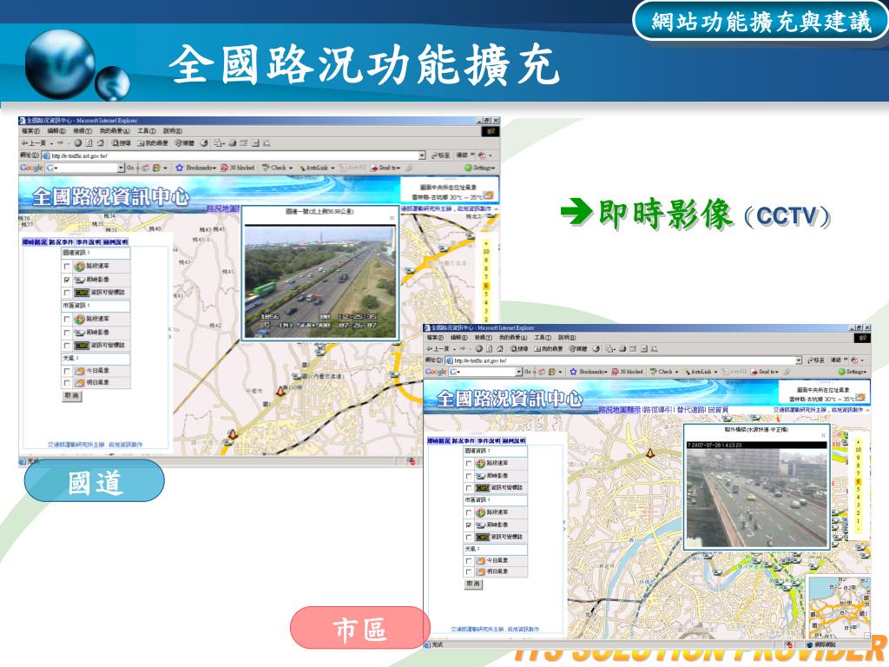Expand the AutoLink dropdown in 國道 window Google toolbar

point(333,168)
